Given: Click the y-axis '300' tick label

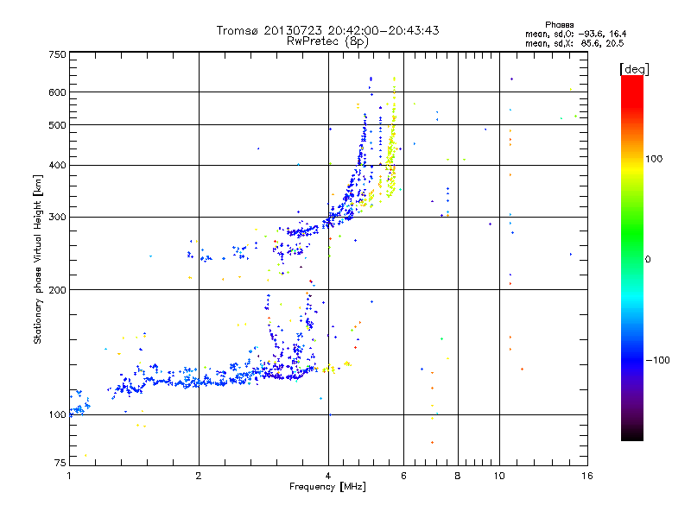Looking at the screenshot, I should click(x=57, y=218).
